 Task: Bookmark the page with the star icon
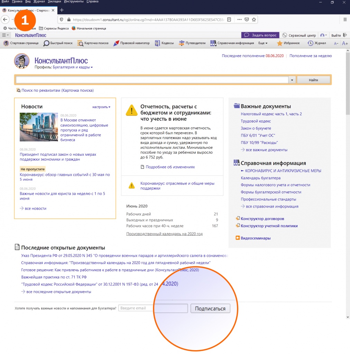point(254,20)
